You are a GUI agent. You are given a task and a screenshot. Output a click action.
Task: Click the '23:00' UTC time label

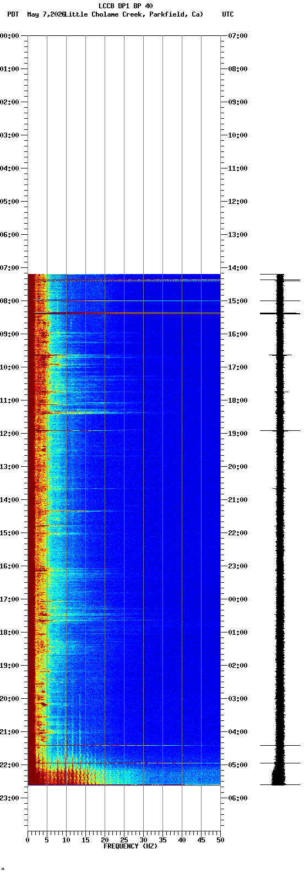coord(238,566)
